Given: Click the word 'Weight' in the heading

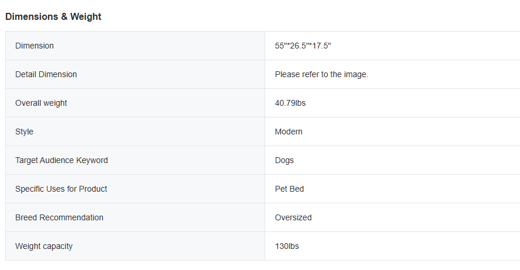Looking at the screenshot, I should [86, 17].
